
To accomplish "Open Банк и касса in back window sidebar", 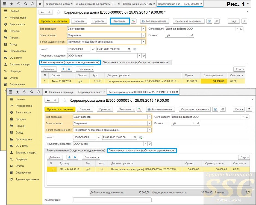I will (x=17, y=24).
